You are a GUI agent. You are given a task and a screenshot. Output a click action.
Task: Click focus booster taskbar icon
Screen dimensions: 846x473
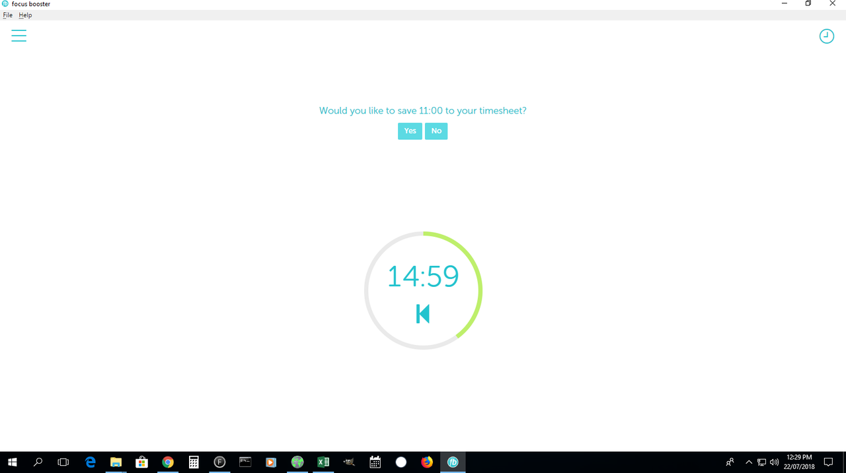(453, 462)
